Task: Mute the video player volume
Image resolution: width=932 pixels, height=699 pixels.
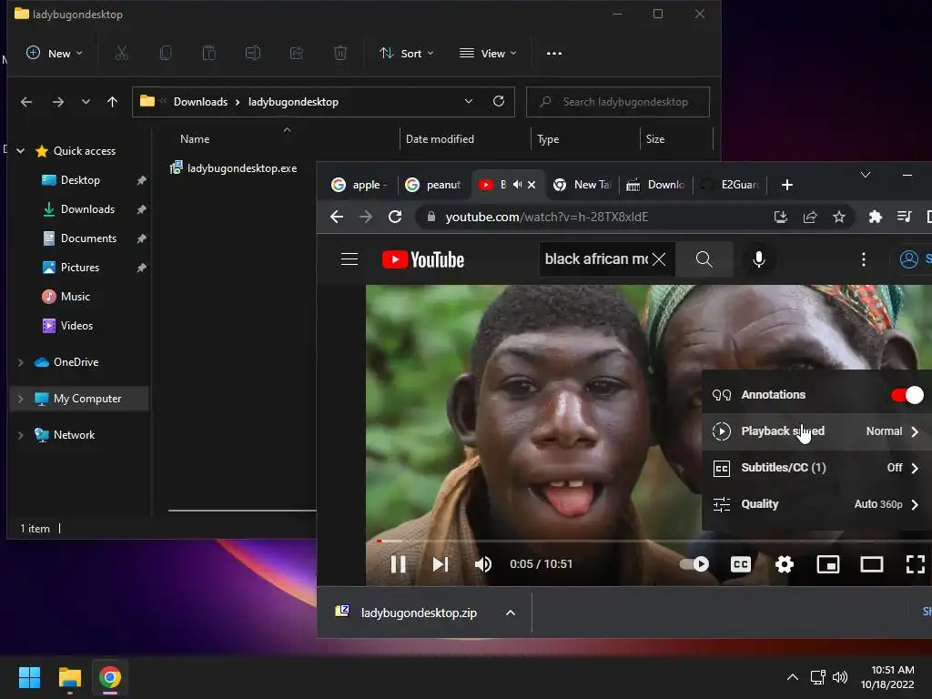Action: coord(482,564)
